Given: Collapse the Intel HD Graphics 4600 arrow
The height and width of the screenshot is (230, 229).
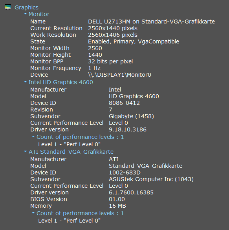Looking at the screenshot, I should [25, 82].
